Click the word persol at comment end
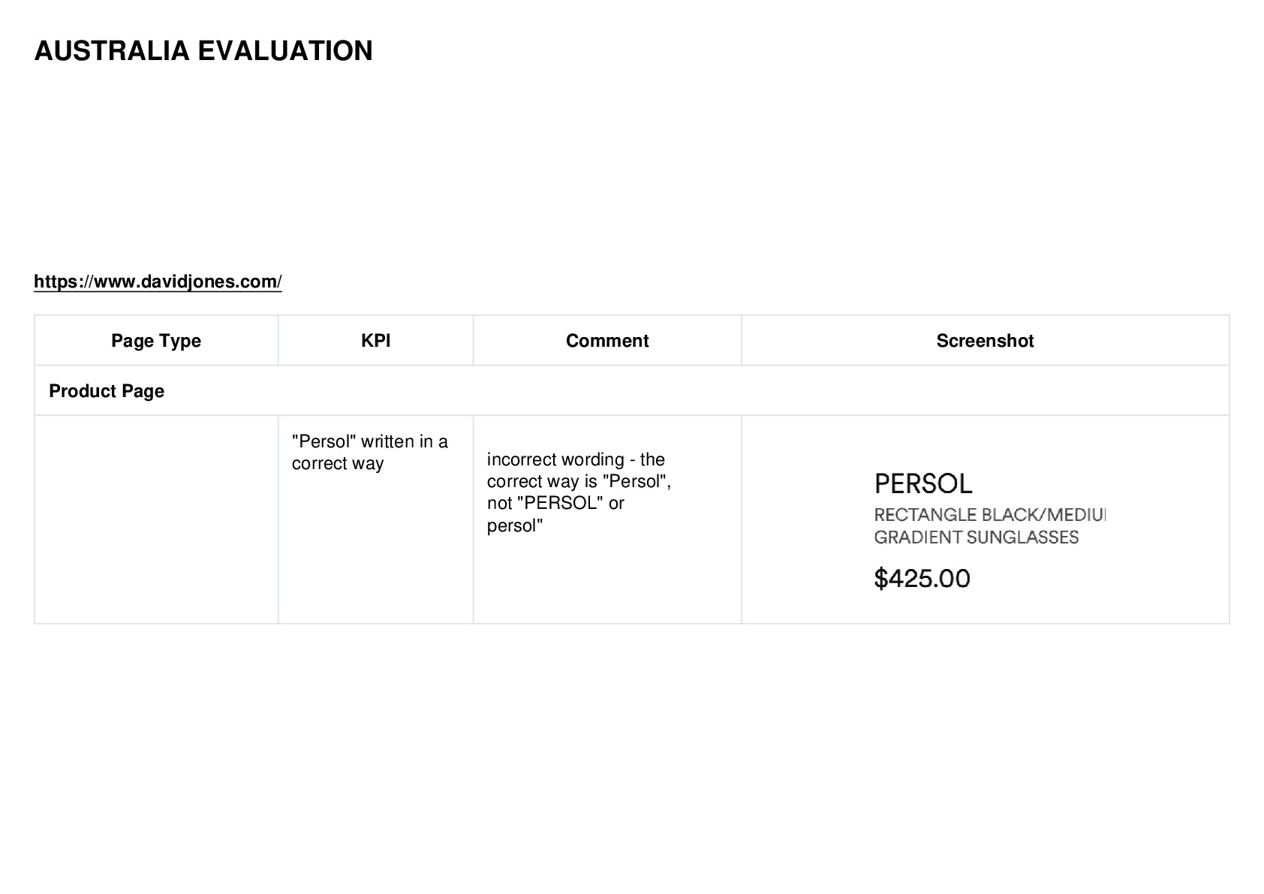 515,525
